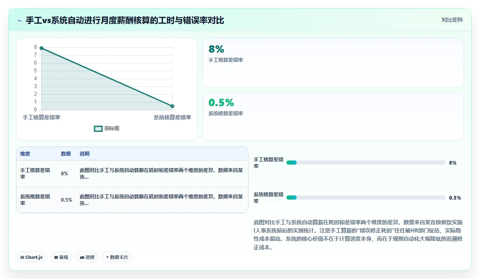The height and width of the screenshot is (279, 480).
Task: Click the 说明 column header
Action: [x=84, y=154]
